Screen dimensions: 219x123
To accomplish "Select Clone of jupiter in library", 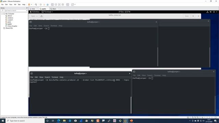I will tap(12, 26).
